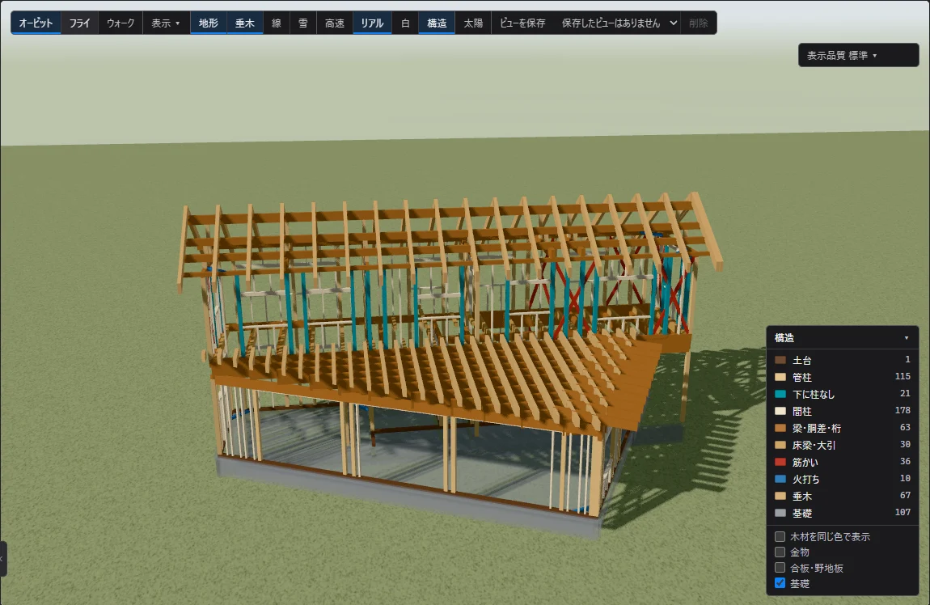Select the 土台 legend label
This screenshot has width=930, height=605.
click(802, 360)
